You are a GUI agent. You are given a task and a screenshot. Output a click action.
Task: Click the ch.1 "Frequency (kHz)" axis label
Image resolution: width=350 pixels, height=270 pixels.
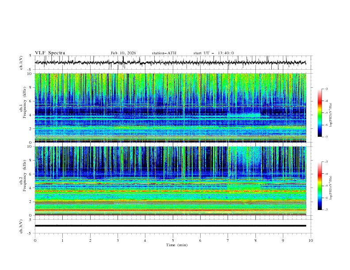(x=24, y=103)
